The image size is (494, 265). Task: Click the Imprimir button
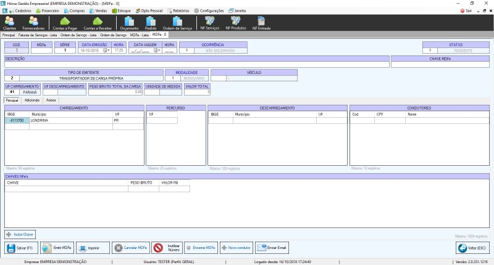[93, 248]
